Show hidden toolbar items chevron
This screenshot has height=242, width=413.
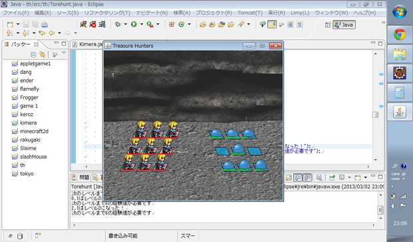click(x=383, y=23)
